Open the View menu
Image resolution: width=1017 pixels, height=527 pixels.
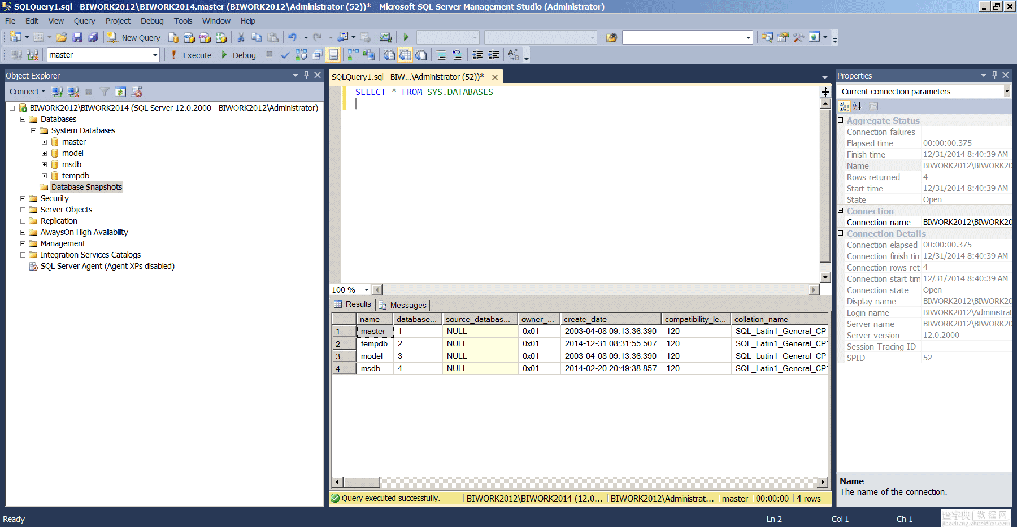(56, 21)
